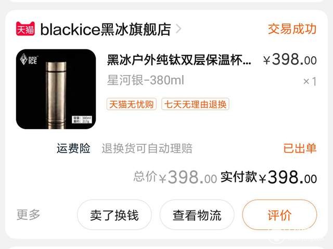This screenshot has width=333, height=249.
Task: Click the 评价 review button
Action: (279, 215)
